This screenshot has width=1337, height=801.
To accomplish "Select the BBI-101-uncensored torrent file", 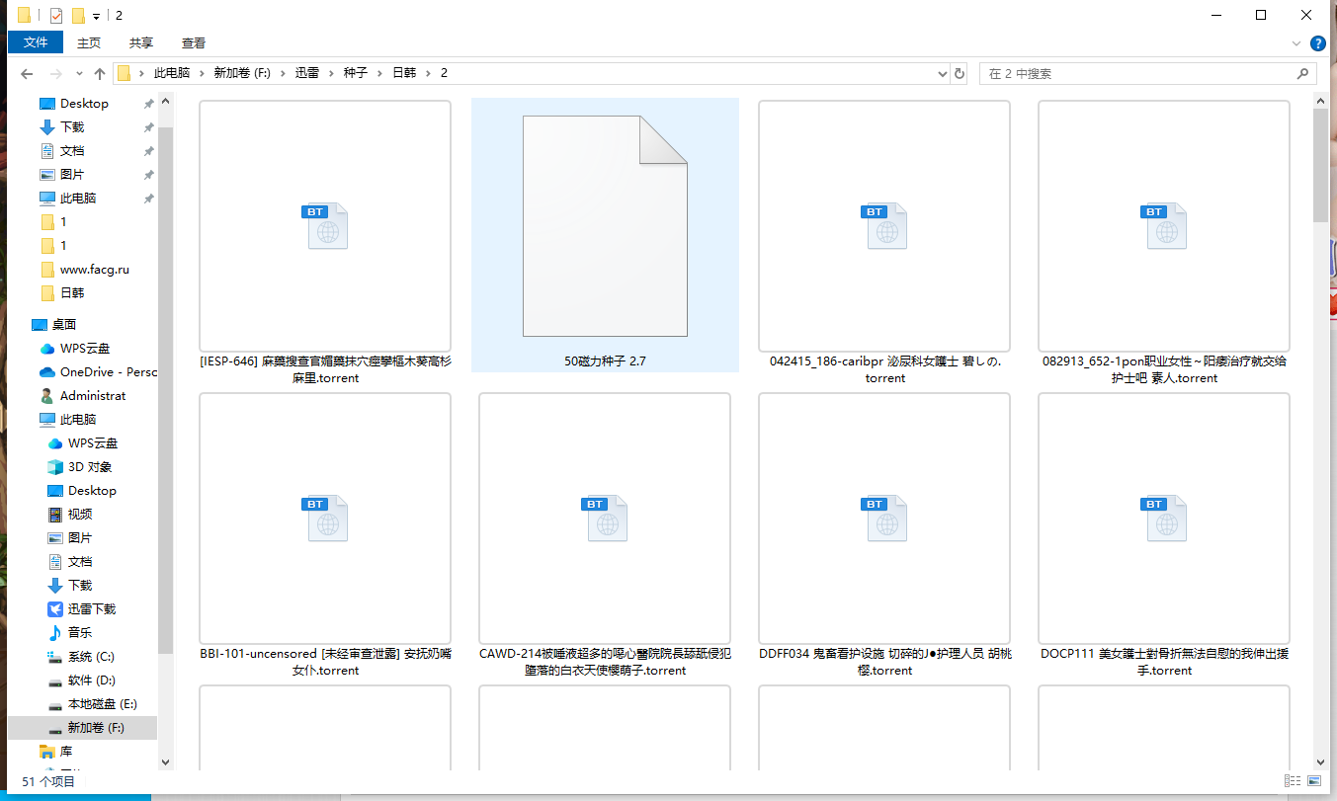I will 325,534.
